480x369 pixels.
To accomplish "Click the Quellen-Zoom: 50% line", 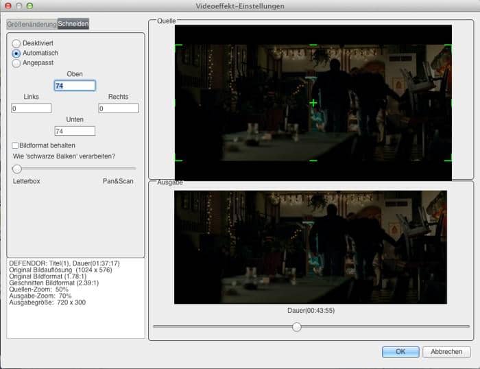I will click(38, 289).
